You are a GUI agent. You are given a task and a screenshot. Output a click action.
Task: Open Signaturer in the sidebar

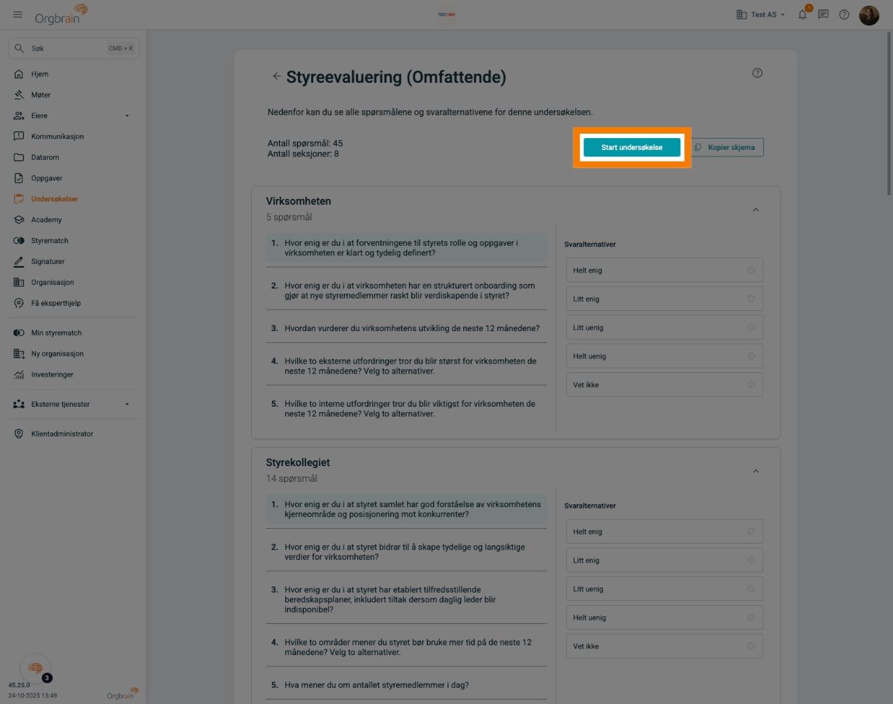click(x=48, y=261)
